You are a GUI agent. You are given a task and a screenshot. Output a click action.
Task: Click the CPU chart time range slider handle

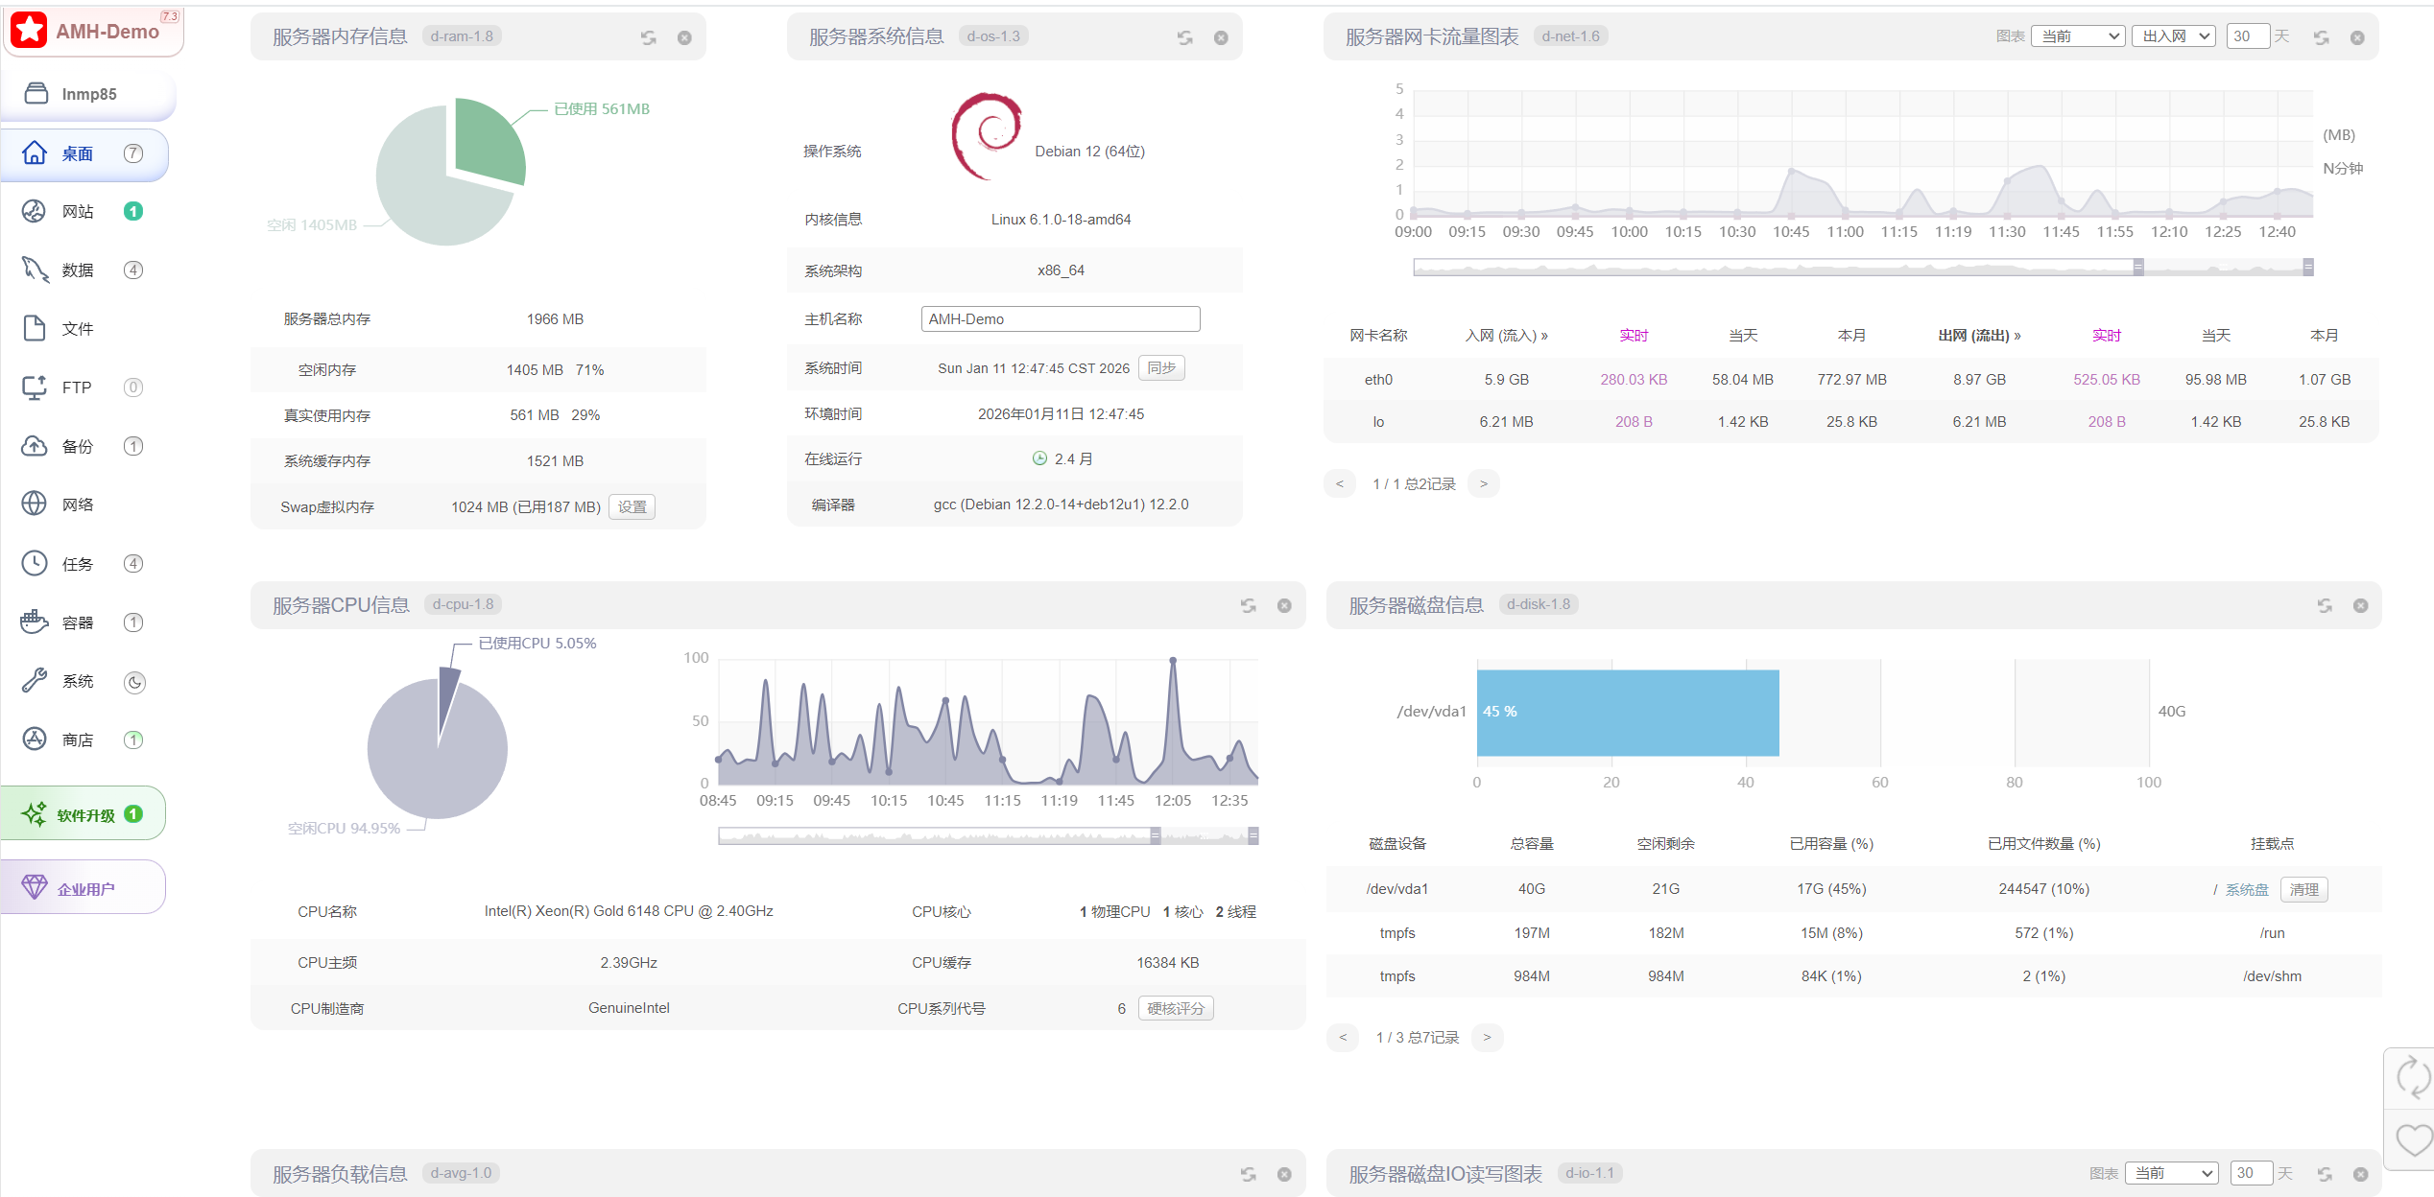pyautogui.click(x=1156, y=836)
